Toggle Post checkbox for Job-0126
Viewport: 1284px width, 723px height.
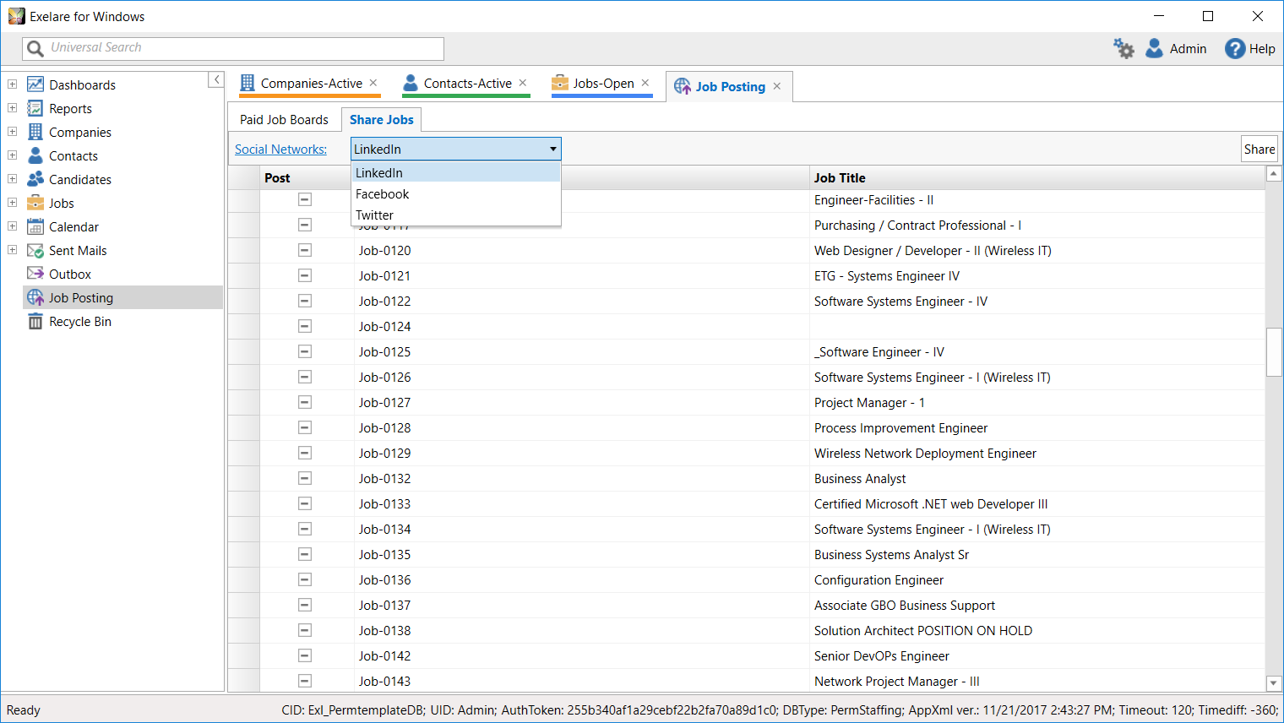click(305, 377)
